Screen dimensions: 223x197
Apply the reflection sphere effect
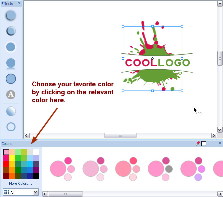pyautogui.click(x=11, y=64)
